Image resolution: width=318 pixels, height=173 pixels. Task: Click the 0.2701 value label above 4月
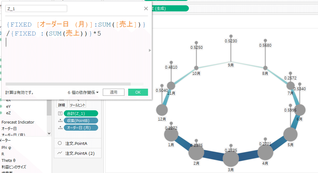tap(265, 144)
